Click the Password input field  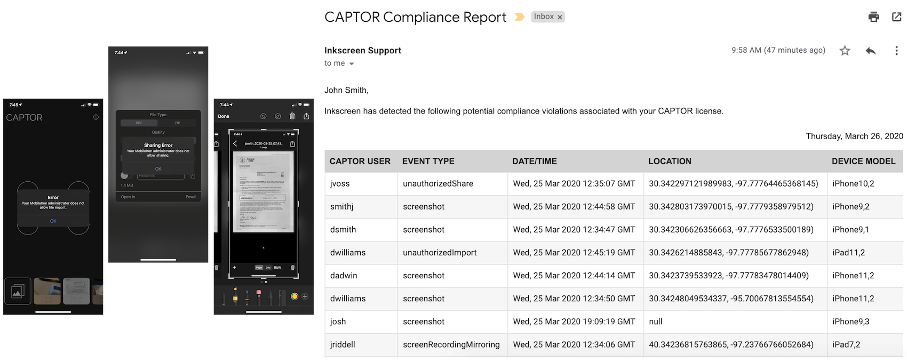(161, 175)
